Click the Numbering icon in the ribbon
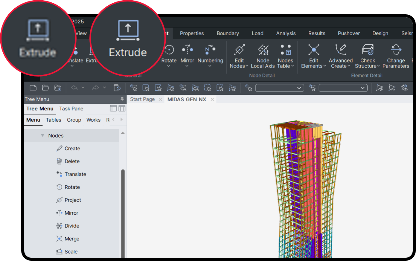This screenshot has height=261, width=416. click(210, 50)
